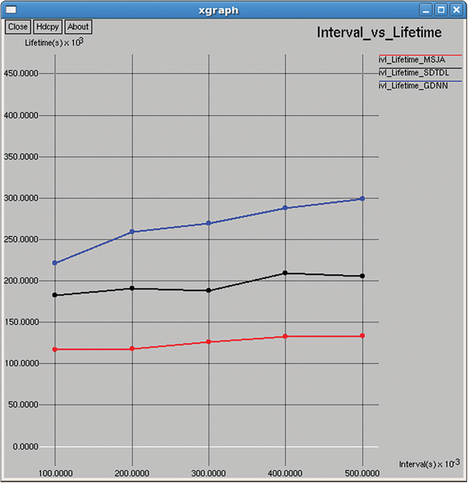The height and width of the screenshot is (483, 468).
Task: Select the ivl_Lifetime_GDNN legend entry
Action: click(413, 86)
